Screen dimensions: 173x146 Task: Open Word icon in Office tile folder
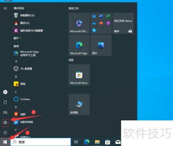[101, 16]
